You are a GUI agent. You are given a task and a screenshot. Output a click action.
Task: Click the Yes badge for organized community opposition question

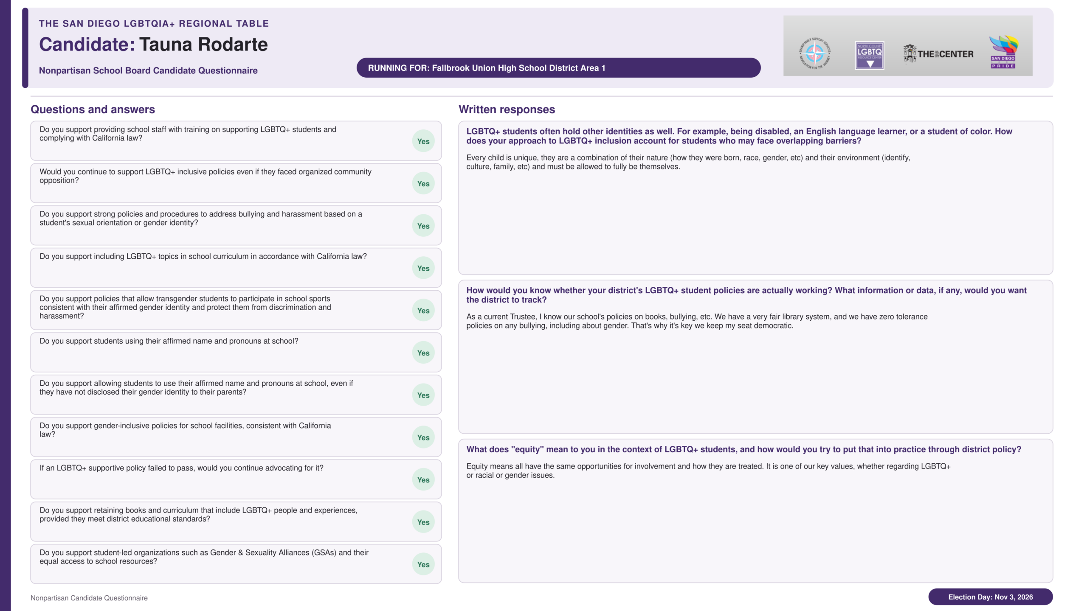423,184
